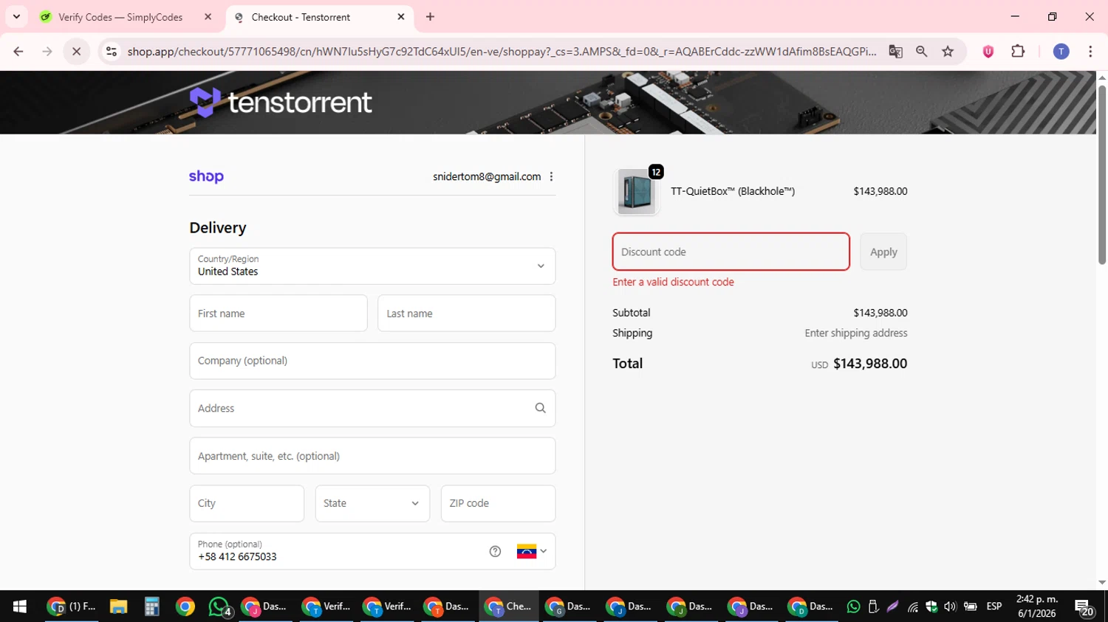This screenshot has height=622, width=1108.
Task: View site information icon in address bar
Action: (x=112, y=51)
